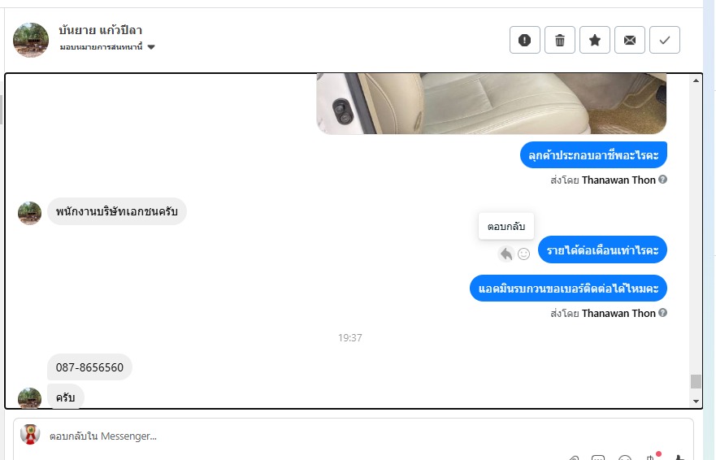Click the reply arrow icon beside message
Screen dimensions: 716x460
506,254
